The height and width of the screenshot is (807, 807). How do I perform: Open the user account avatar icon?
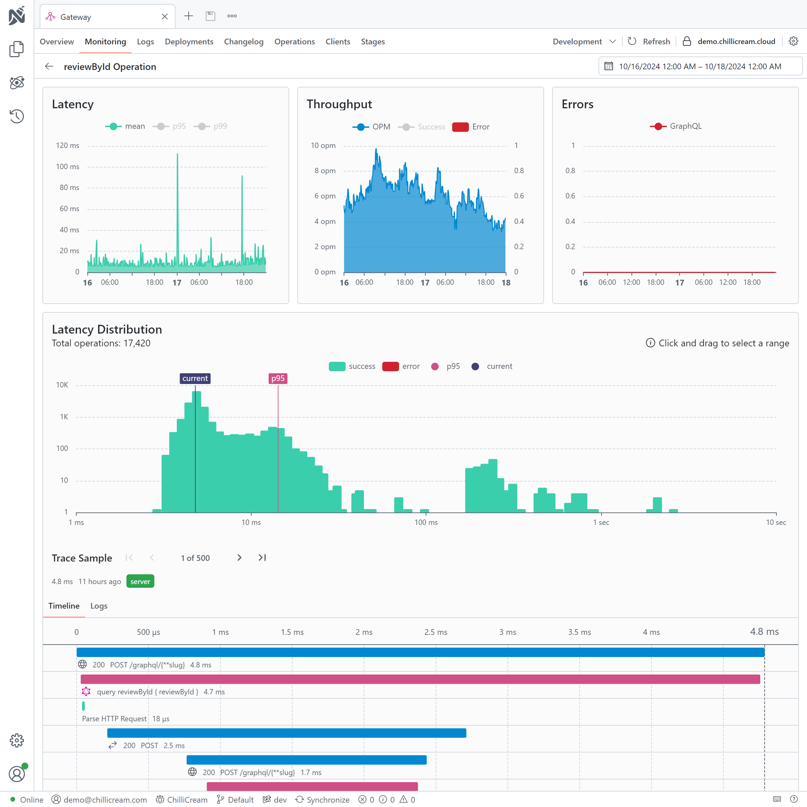click(17, 774)
